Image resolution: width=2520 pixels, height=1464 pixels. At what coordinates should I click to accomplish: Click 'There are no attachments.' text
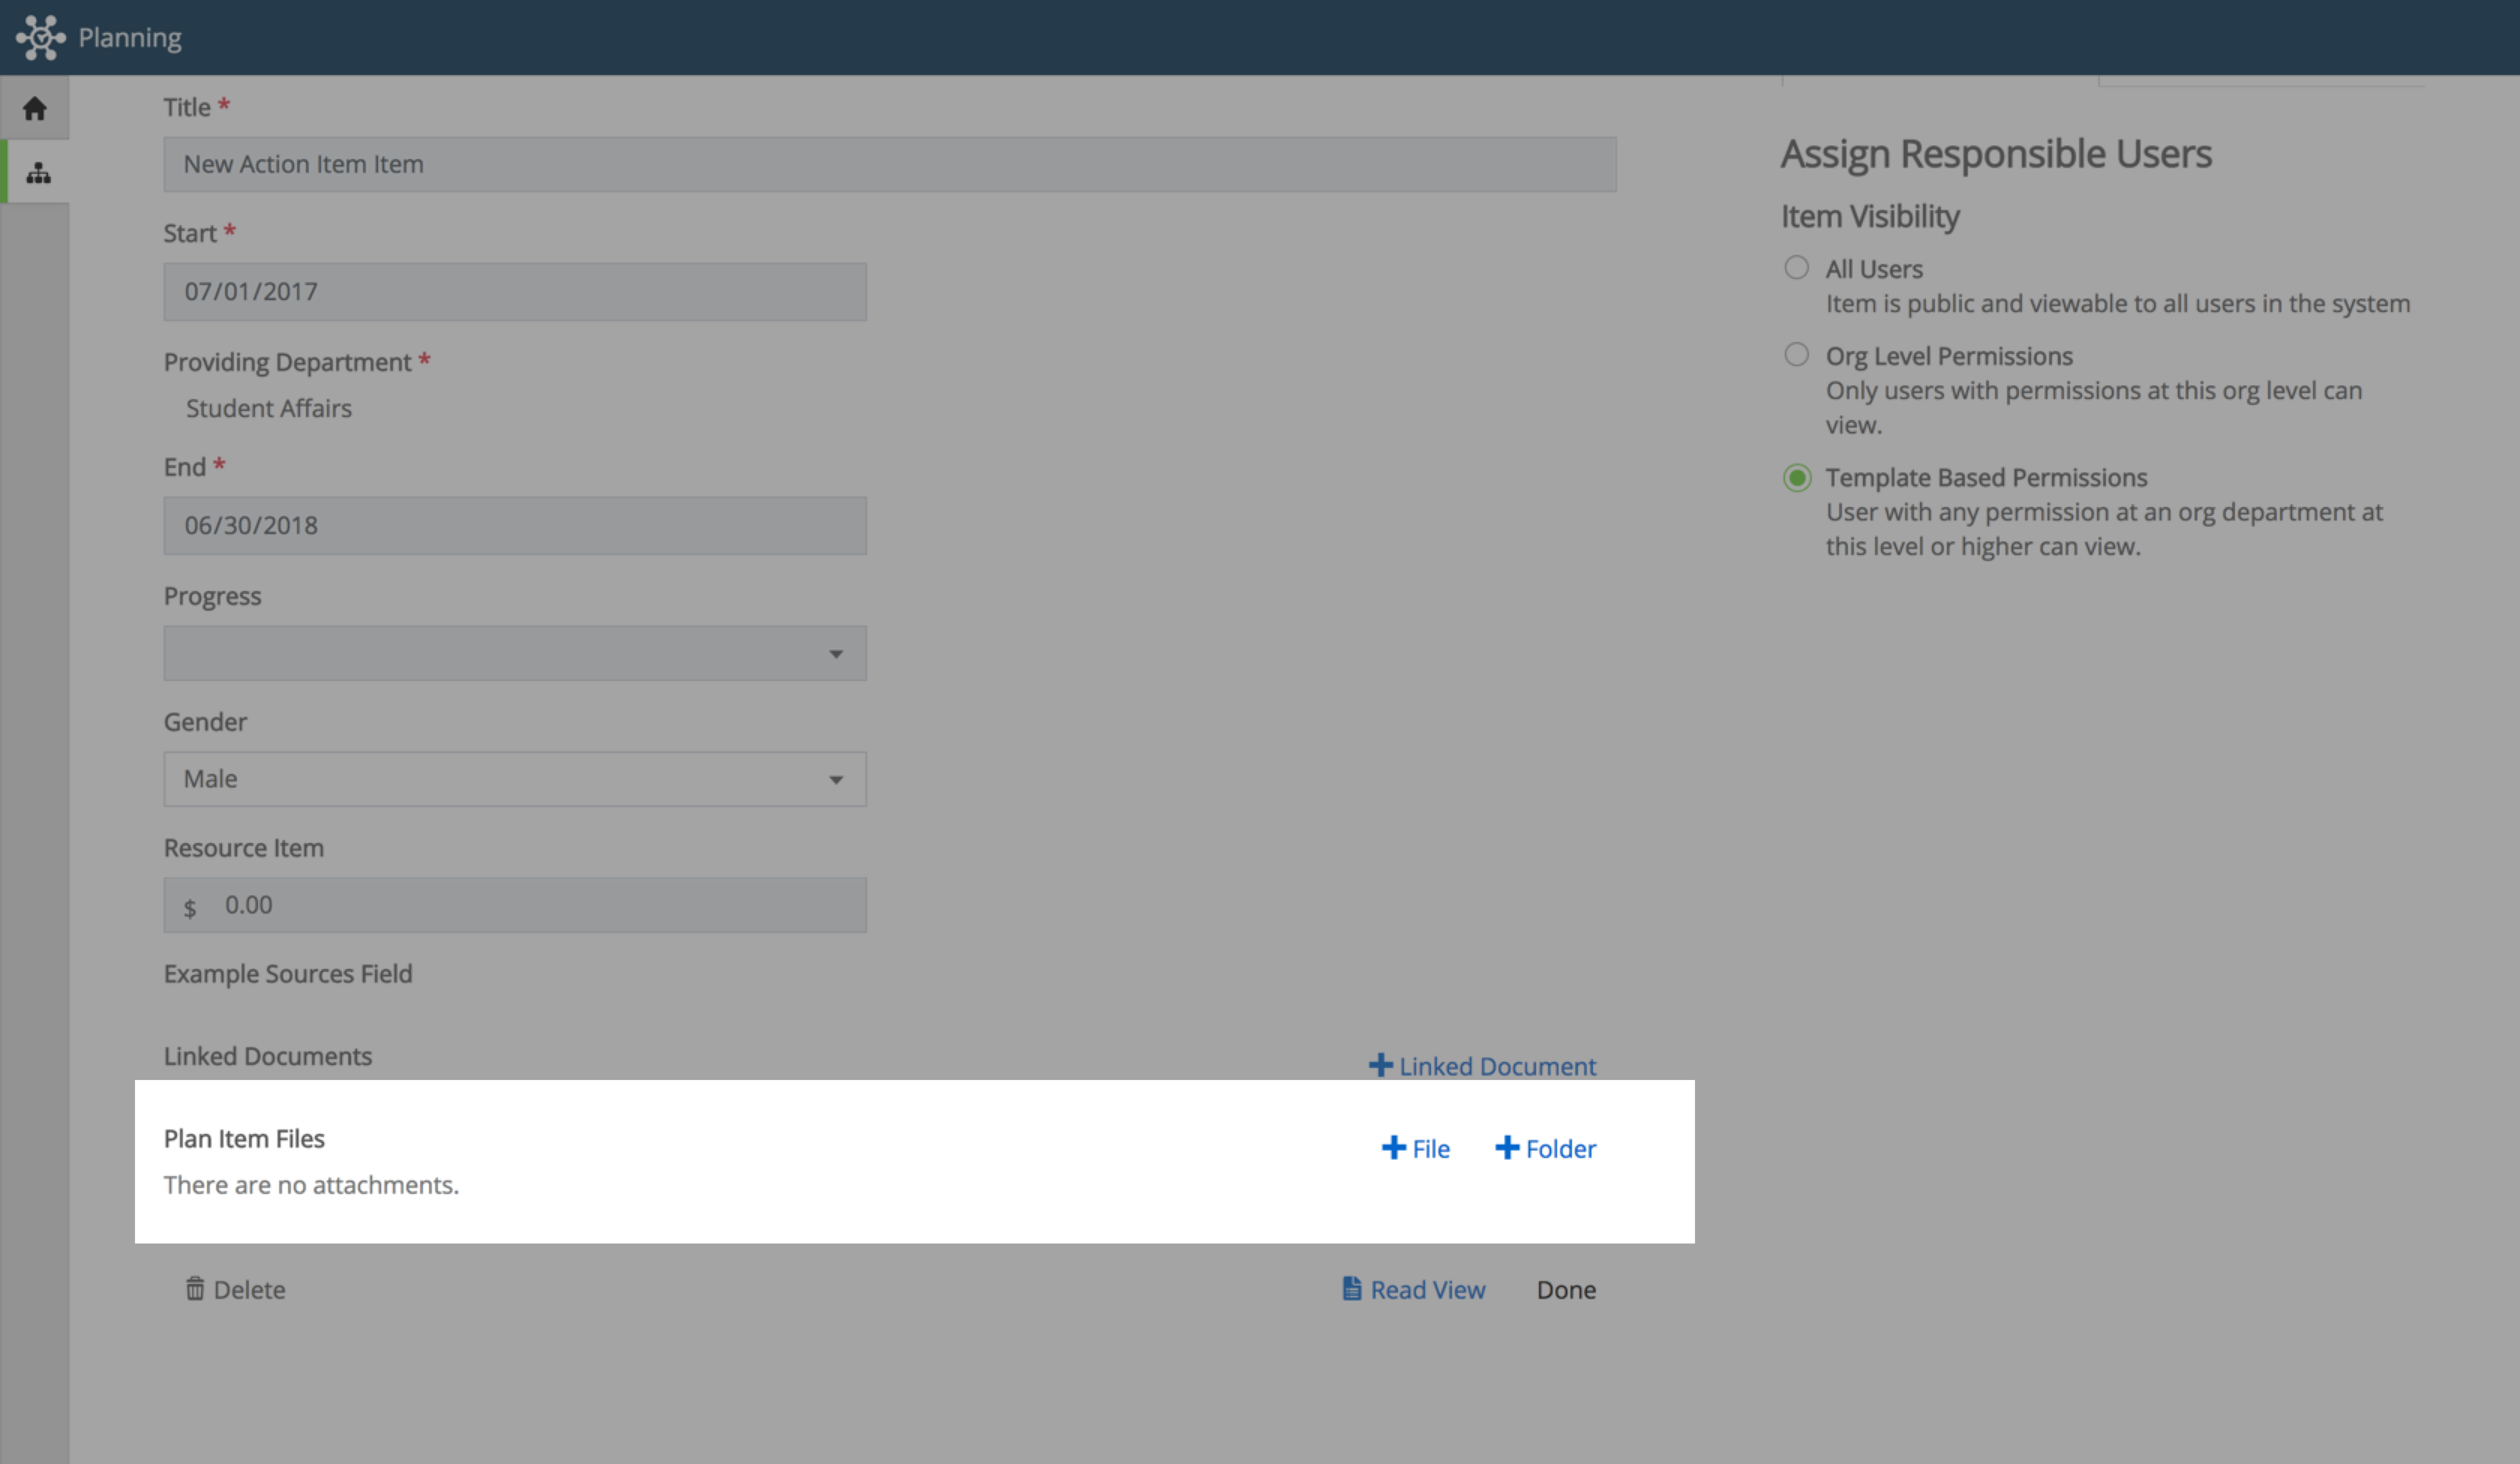311,1185
